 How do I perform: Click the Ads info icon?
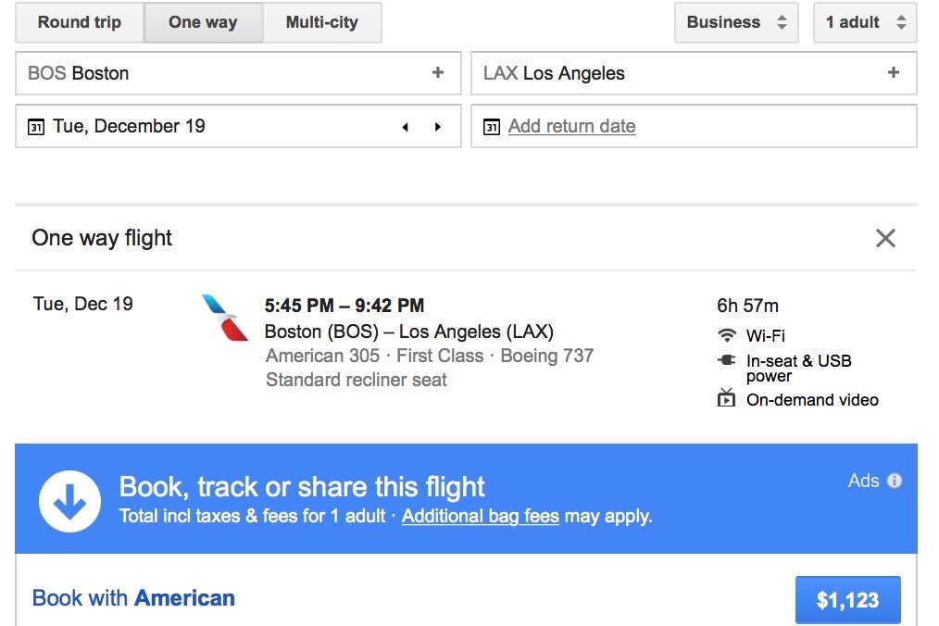895,481
